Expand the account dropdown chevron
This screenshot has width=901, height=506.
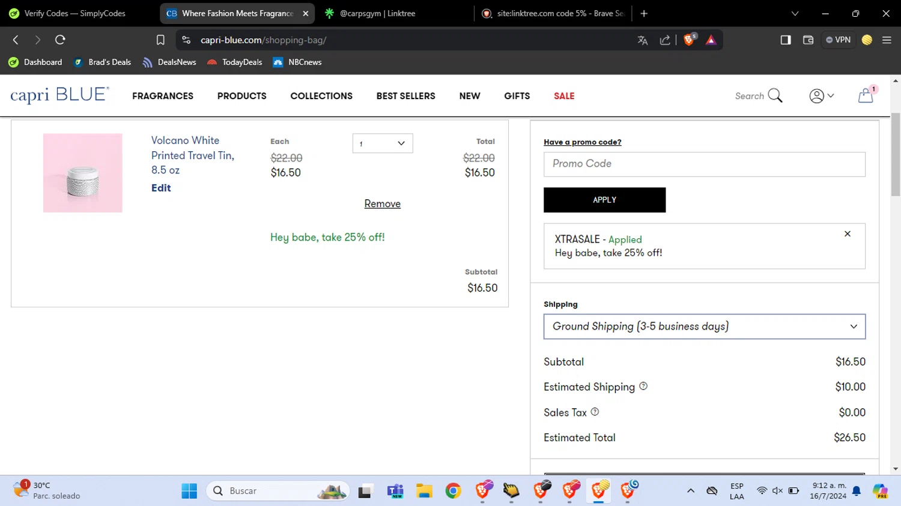[831, 96]
